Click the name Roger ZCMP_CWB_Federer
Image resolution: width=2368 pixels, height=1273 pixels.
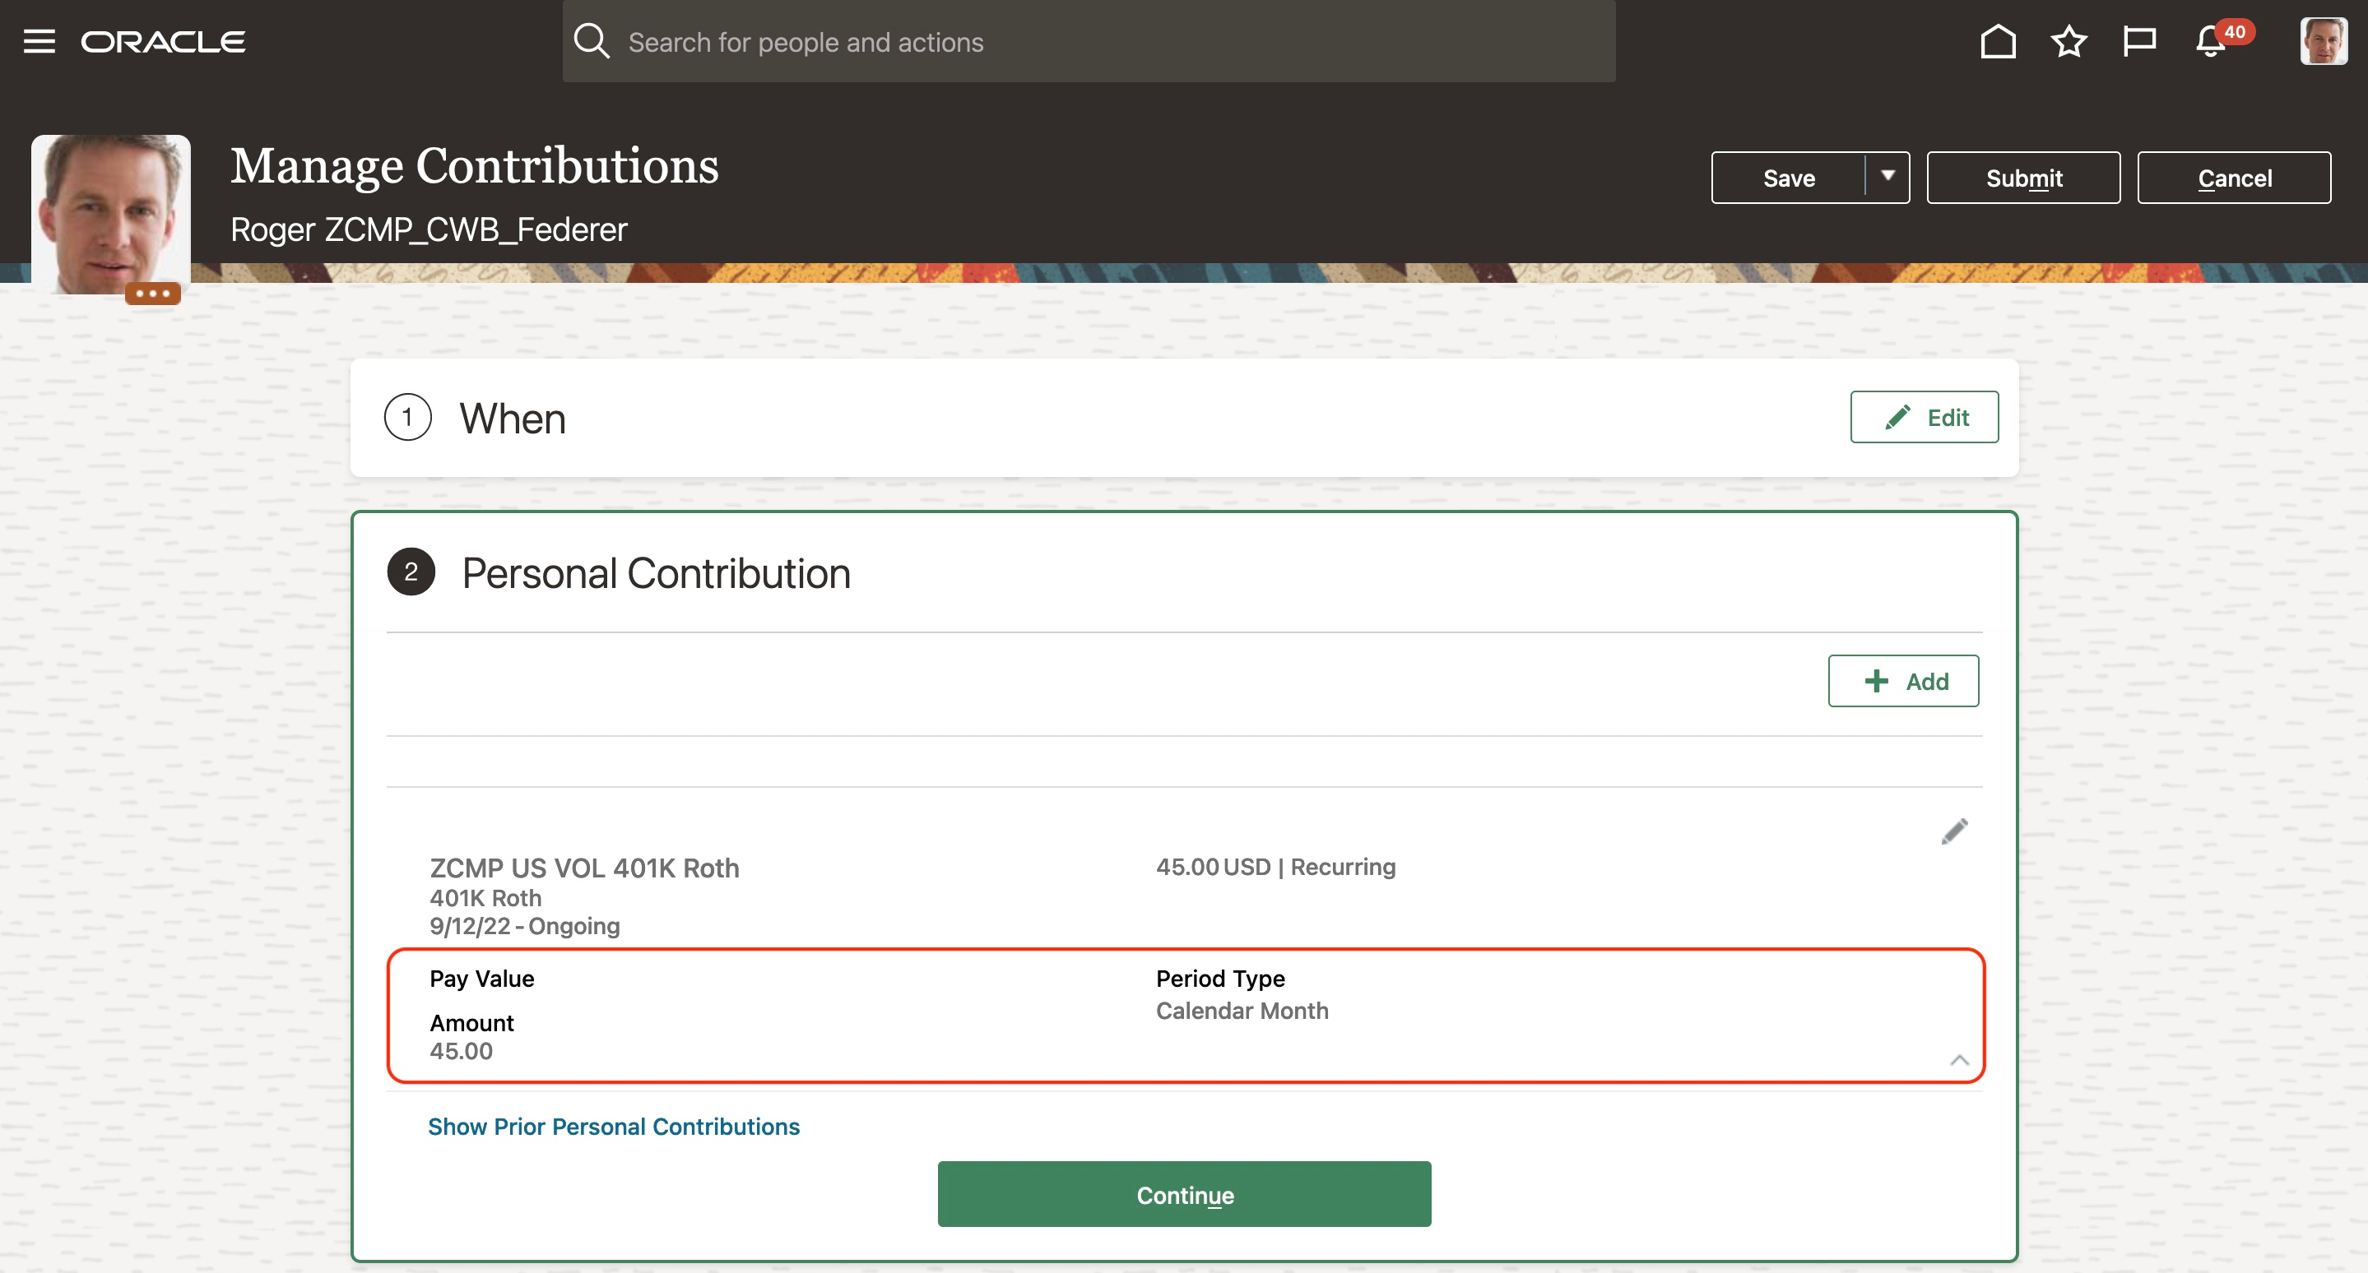coord(429,229)
